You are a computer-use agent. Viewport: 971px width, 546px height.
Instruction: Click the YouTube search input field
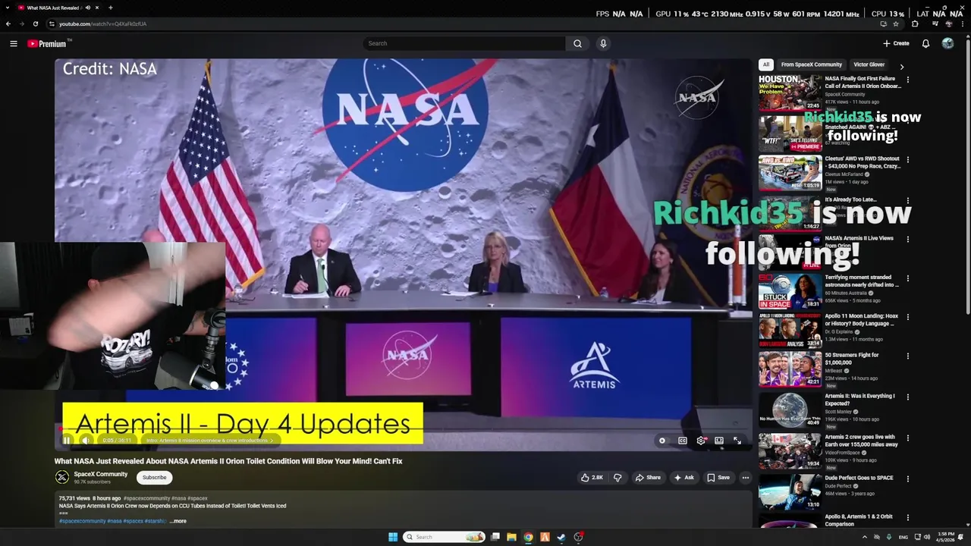(x=464, y=43)
